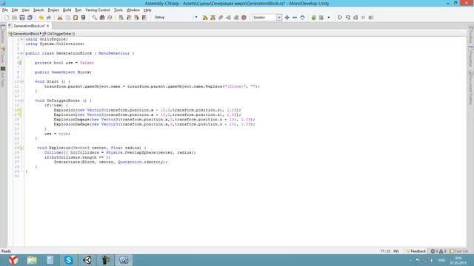This screenshot has width=474, height=266.
Task: Open the Edit menu
Action: coord(15,10)
